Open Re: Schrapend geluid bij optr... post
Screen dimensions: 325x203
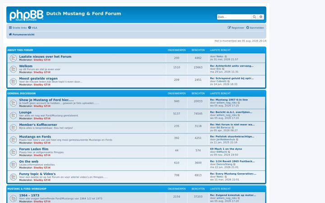coord(232,78)
